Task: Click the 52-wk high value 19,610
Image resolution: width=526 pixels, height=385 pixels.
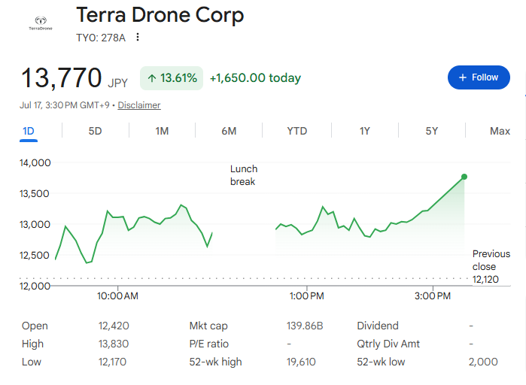Action: [x=301, y=362]
